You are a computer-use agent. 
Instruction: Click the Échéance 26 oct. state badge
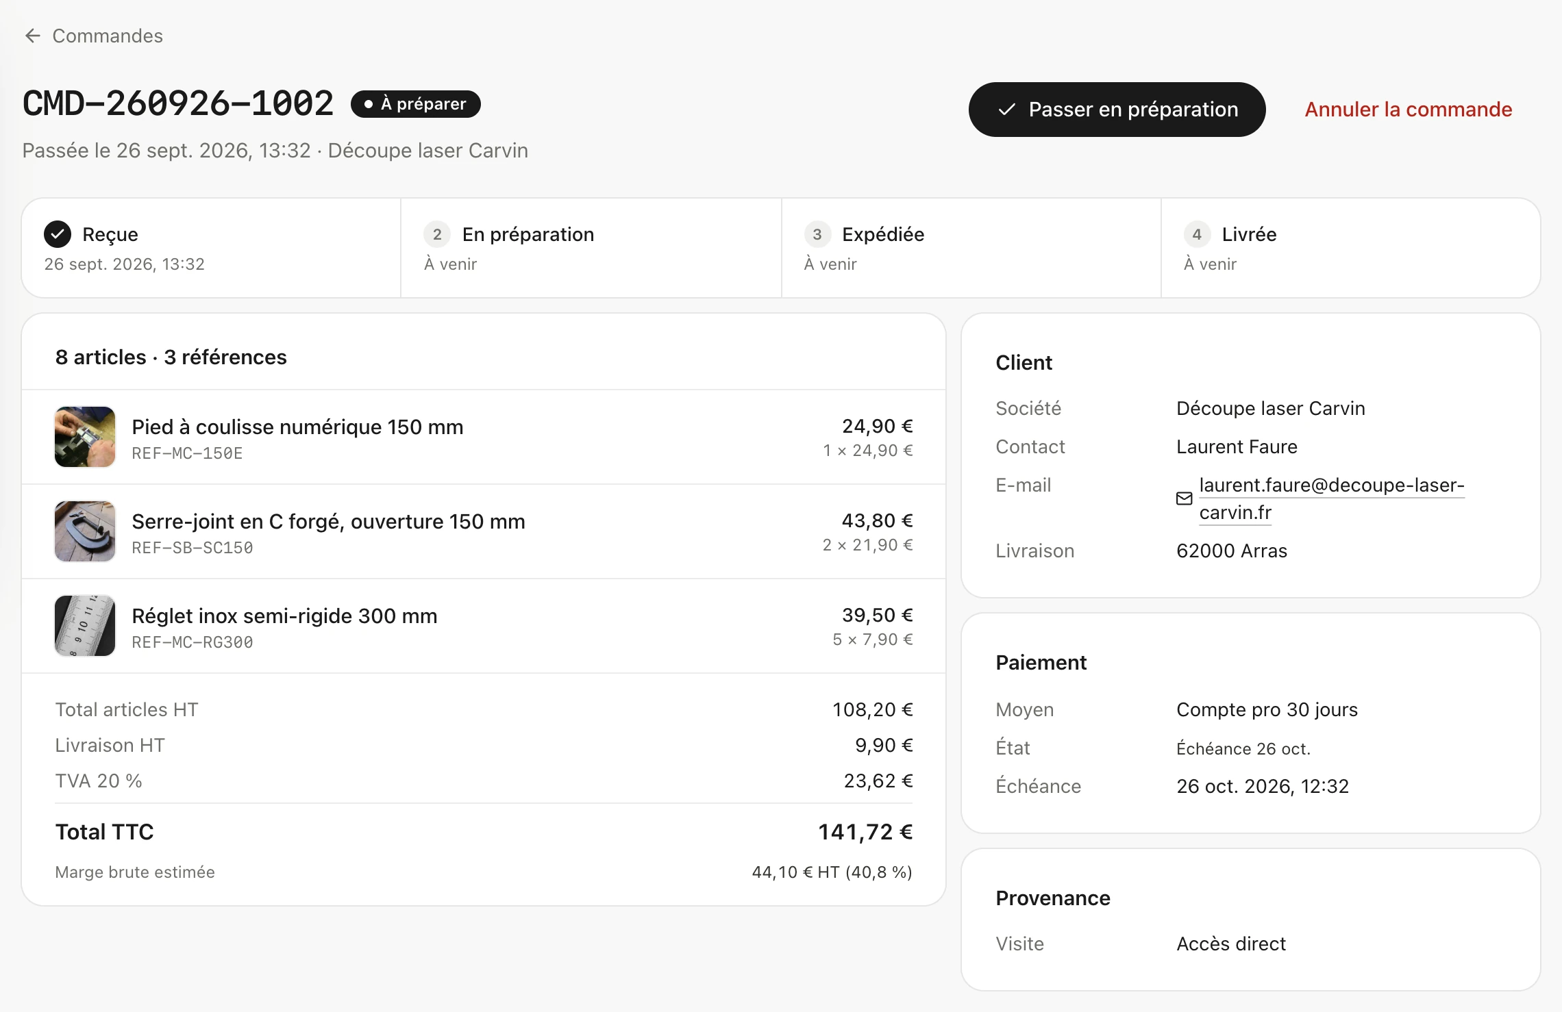coord(1243,748)
